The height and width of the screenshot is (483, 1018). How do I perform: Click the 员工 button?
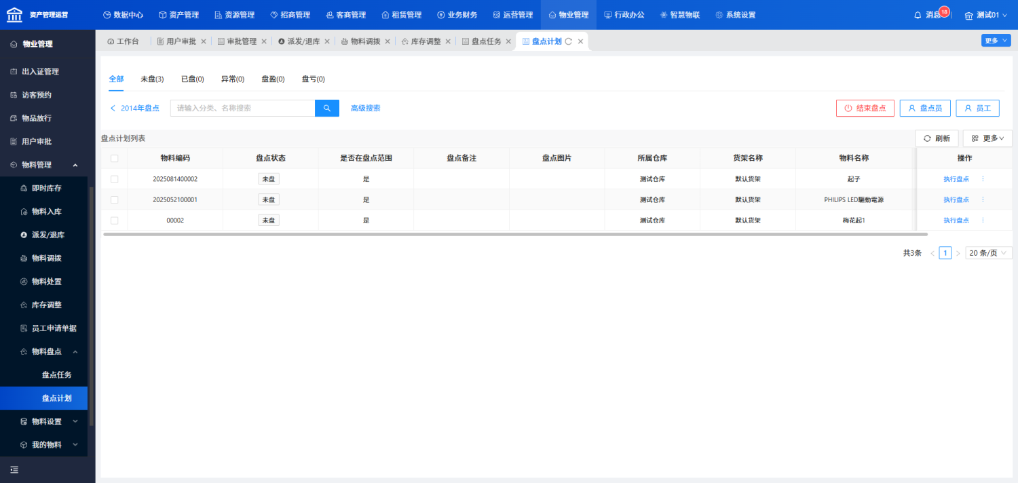coord(977,108)
